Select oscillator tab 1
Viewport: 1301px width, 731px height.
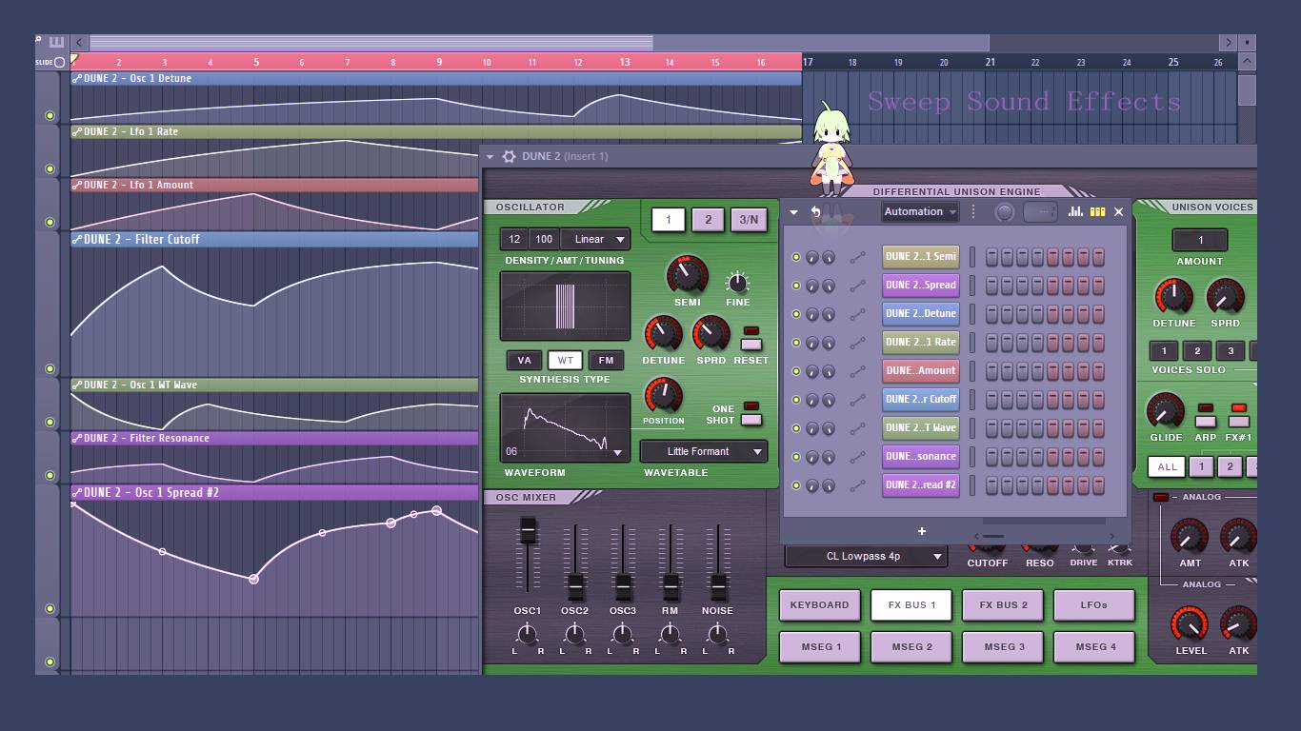(x=668, y=220)
